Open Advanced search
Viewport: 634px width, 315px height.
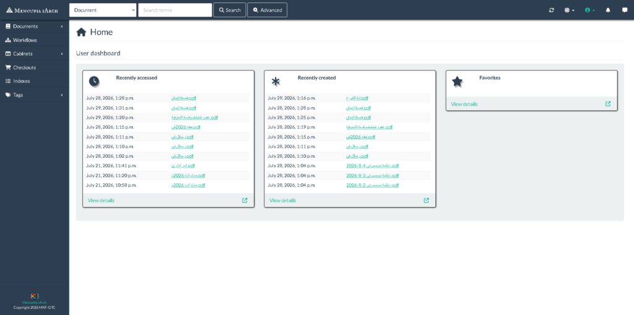click(267, 10)
